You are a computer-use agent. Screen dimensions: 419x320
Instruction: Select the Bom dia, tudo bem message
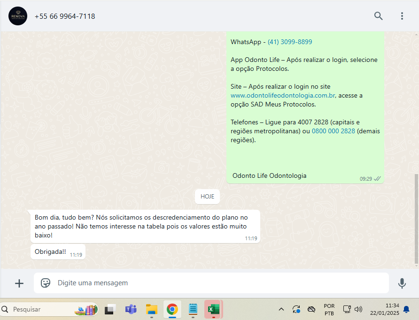coord(145,226)
